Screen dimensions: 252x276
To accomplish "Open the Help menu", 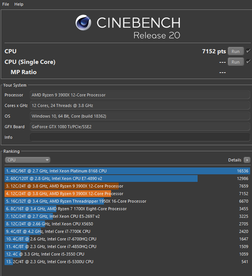I will (x=19, y=4).
